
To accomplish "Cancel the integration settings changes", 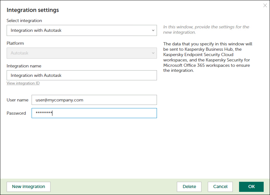I will tap(220, 186).
